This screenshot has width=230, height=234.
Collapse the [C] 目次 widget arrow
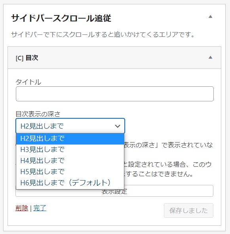[x=210, y=57]
